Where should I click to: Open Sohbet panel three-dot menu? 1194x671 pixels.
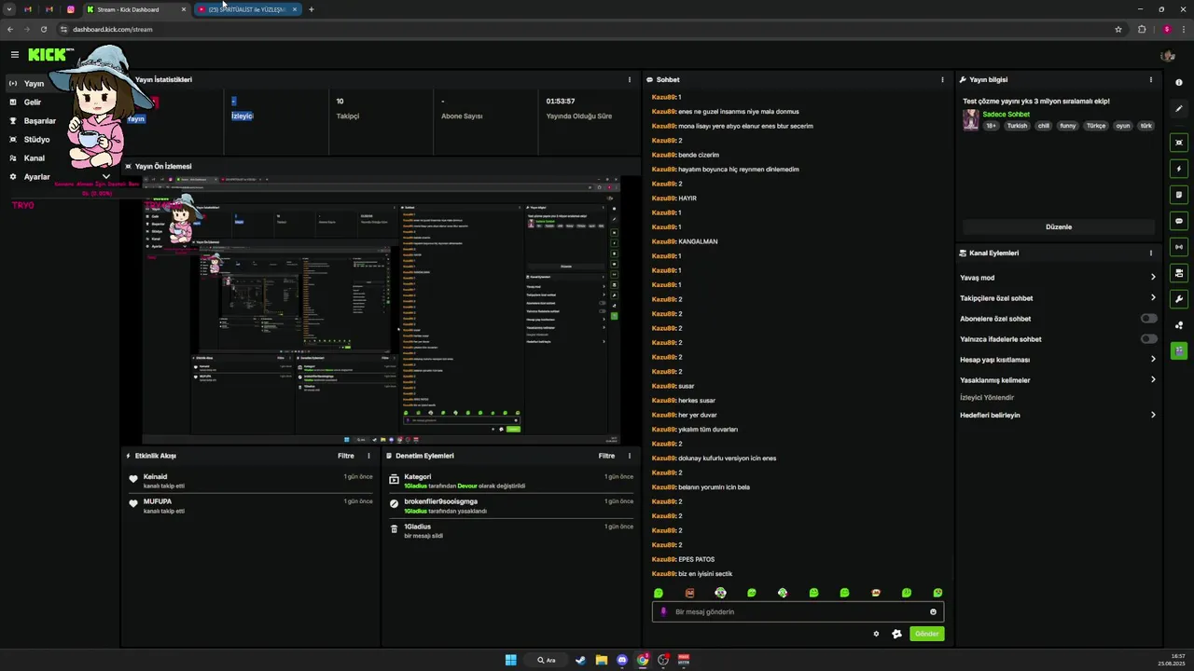[942, 79]
